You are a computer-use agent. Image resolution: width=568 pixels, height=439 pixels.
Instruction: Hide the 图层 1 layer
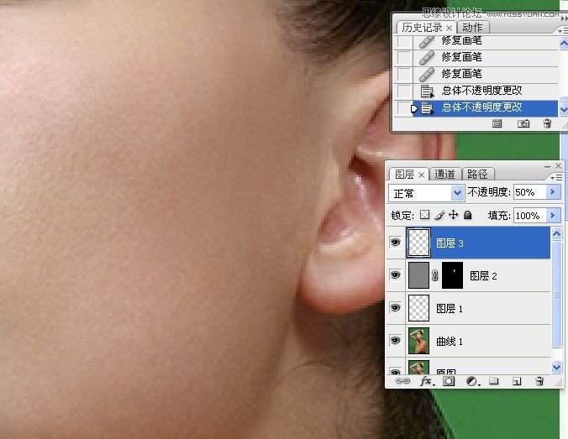396,307
